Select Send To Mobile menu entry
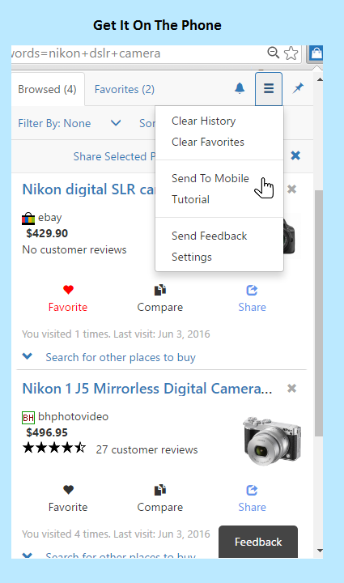The image size is (344, 583). click(210, 178)
